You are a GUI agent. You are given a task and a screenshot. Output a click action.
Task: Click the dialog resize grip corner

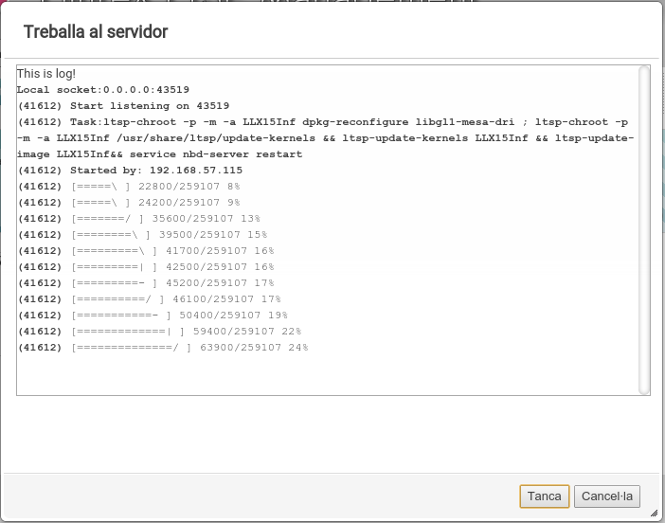(654, 513)
